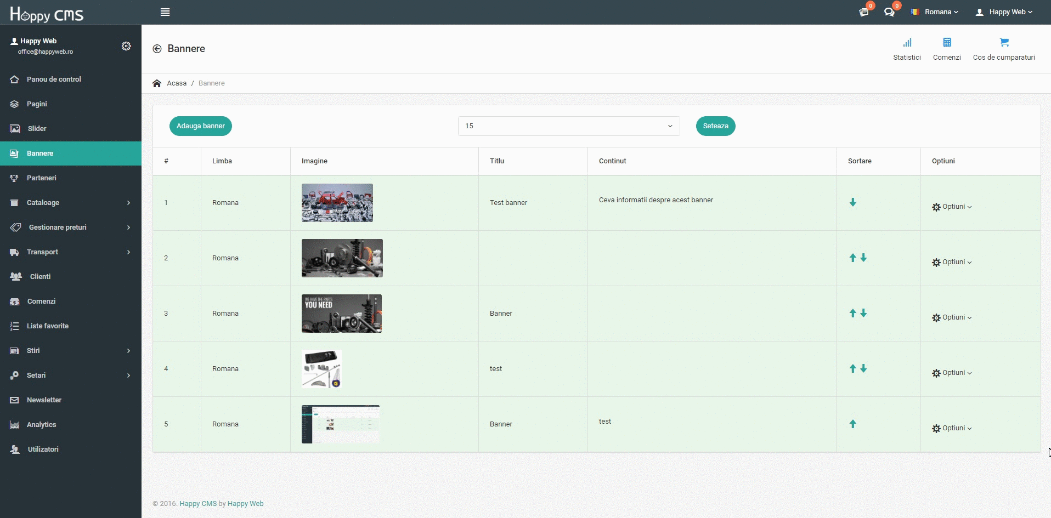
Task: Open the items-per-page dropdown showing 15
Action: pyautogui.click(x=569, y=126)
